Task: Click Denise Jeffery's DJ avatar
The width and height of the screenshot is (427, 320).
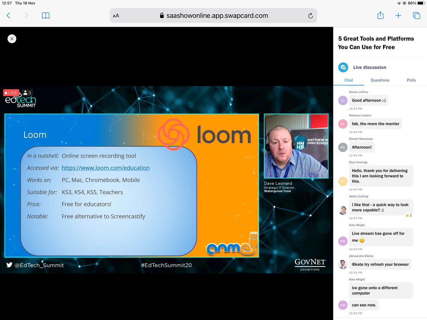Action: click(x=343, y=100)
